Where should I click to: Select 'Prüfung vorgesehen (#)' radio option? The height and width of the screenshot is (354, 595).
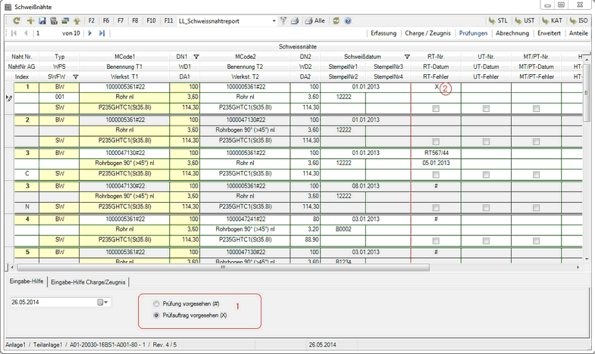tap(157, 303)
